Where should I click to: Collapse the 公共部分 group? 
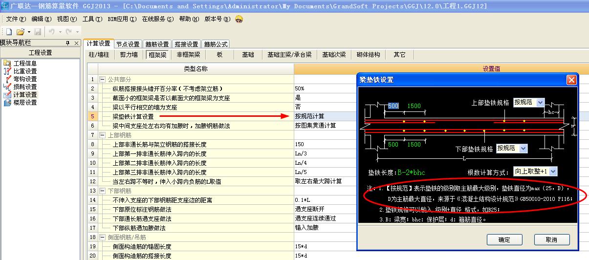click(102, 79)
